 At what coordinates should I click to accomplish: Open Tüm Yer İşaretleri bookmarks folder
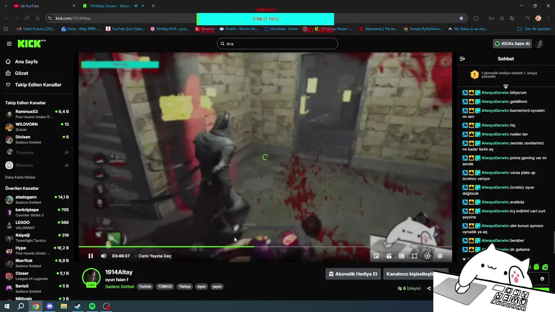point(533,29)
